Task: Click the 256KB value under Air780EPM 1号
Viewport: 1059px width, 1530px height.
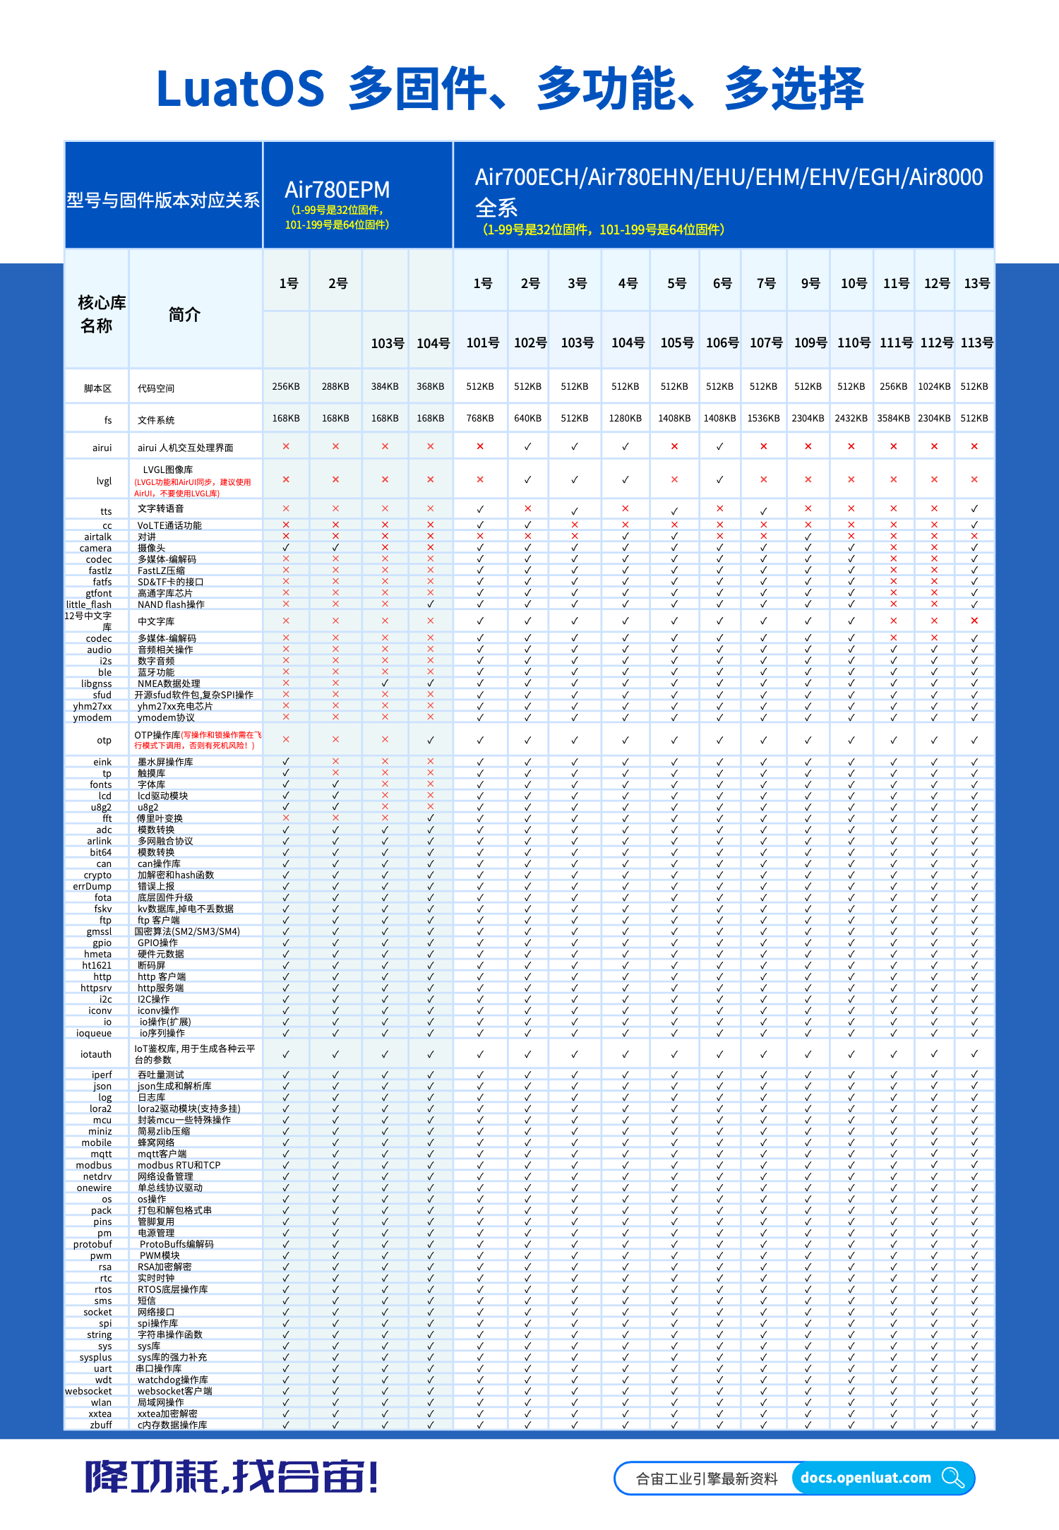Action: pos(286,386)
